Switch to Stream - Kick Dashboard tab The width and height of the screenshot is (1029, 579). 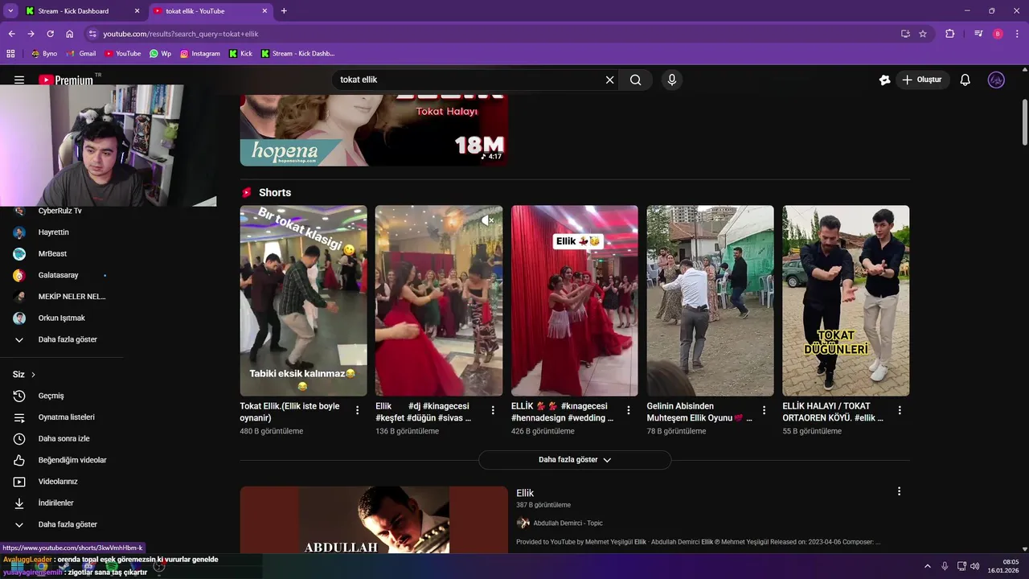[82, 11]
